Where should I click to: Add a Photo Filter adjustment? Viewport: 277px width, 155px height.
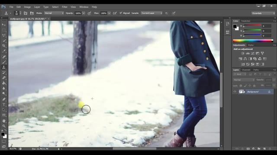pos(255,59)
